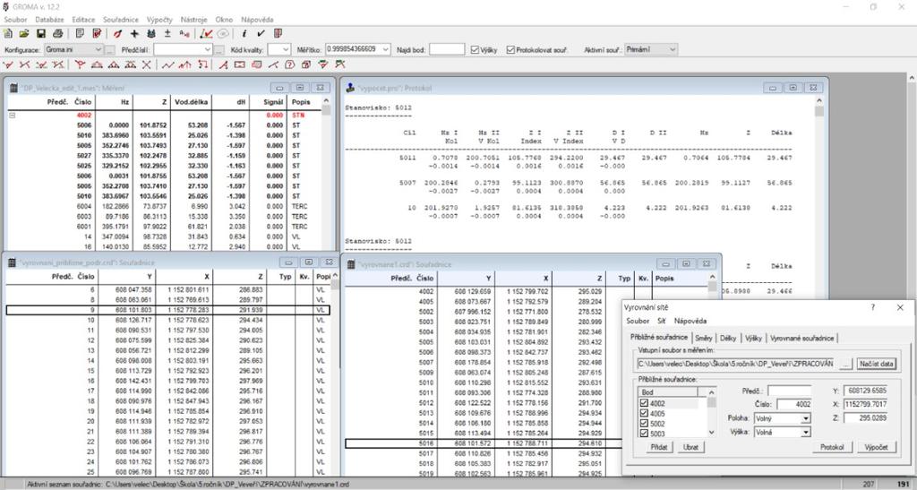Screen dimensions: 917x490
Task: Open the Výpočty menu
Action: tap(159, 20)
